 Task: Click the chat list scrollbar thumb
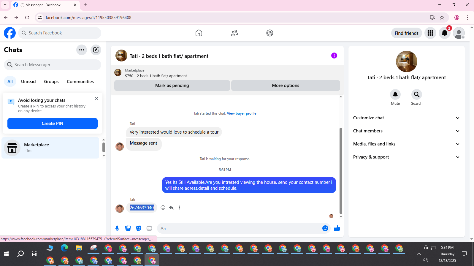[x=104, y=147]
